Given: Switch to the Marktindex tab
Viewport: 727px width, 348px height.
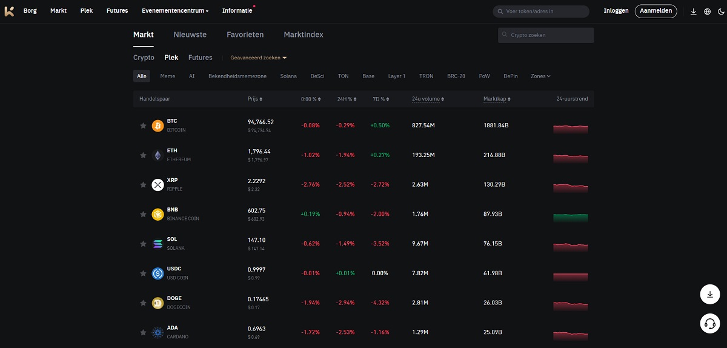Looking at the screenshot, I should click(x=304, y=35).
